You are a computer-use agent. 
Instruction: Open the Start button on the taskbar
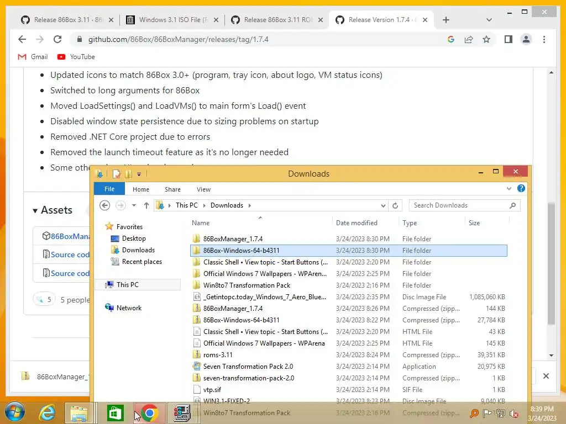tap(14, 412)
